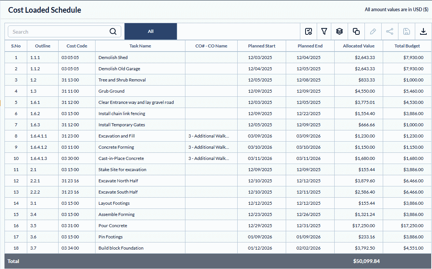
Task: Click Install chain link fencing task
Action: tap(122, 114)
